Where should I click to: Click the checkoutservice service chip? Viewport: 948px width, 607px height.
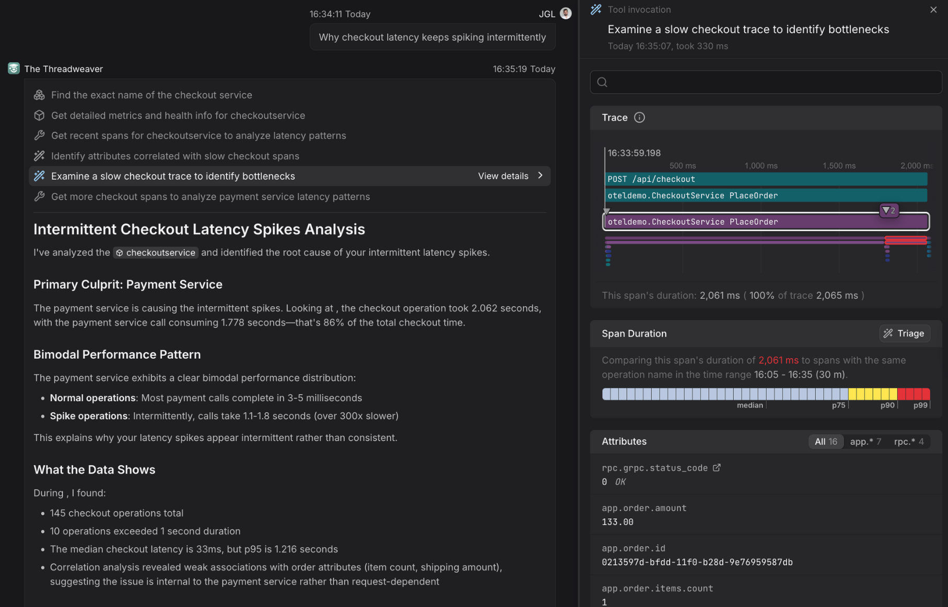(156, 253)
